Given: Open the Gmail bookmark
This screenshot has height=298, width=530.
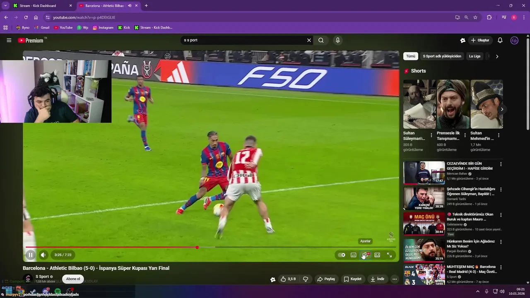Looking at the screenshot, I should [41, 28].
